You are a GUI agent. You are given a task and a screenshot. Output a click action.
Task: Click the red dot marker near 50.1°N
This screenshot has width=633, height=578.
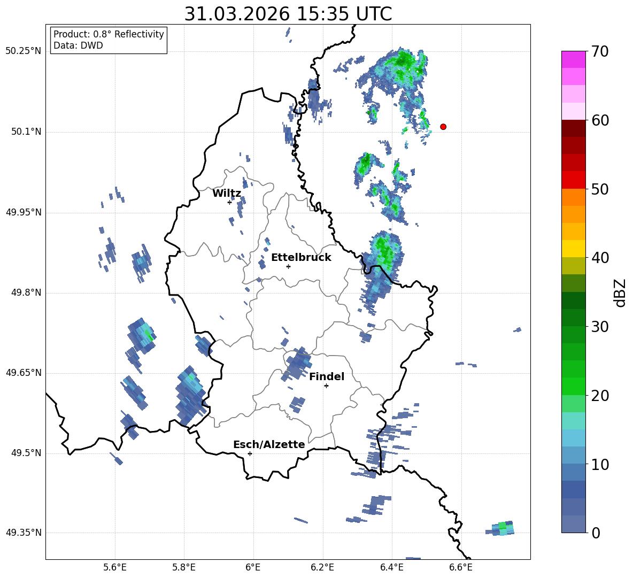(443, 127)
